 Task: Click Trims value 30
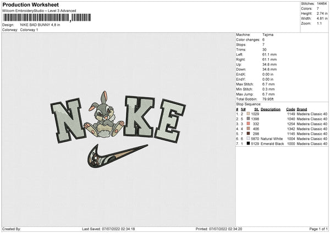tap(265, 49)
